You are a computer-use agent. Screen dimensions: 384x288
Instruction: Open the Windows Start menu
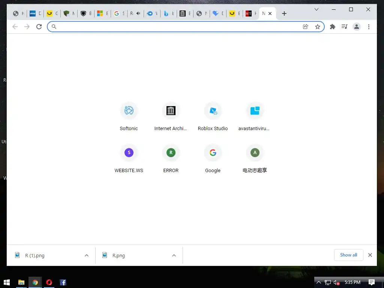tap(7, 282)
